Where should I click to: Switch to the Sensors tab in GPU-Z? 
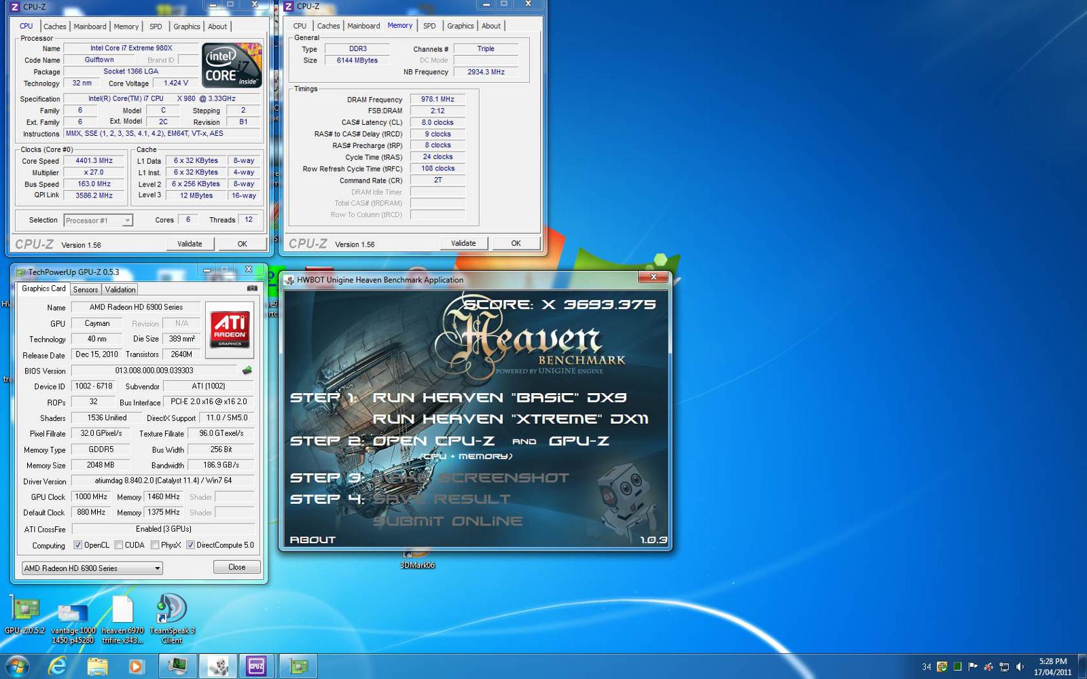(x=86, y=289)
